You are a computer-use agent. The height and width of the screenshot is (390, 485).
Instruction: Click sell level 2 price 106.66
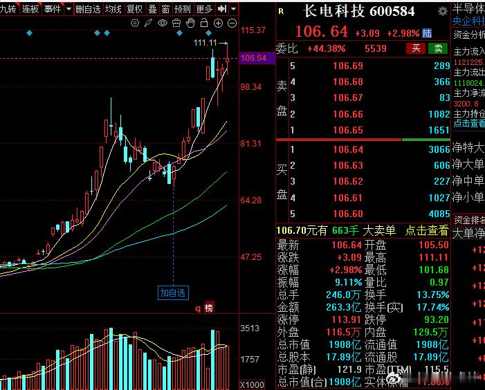click(348, 114)
